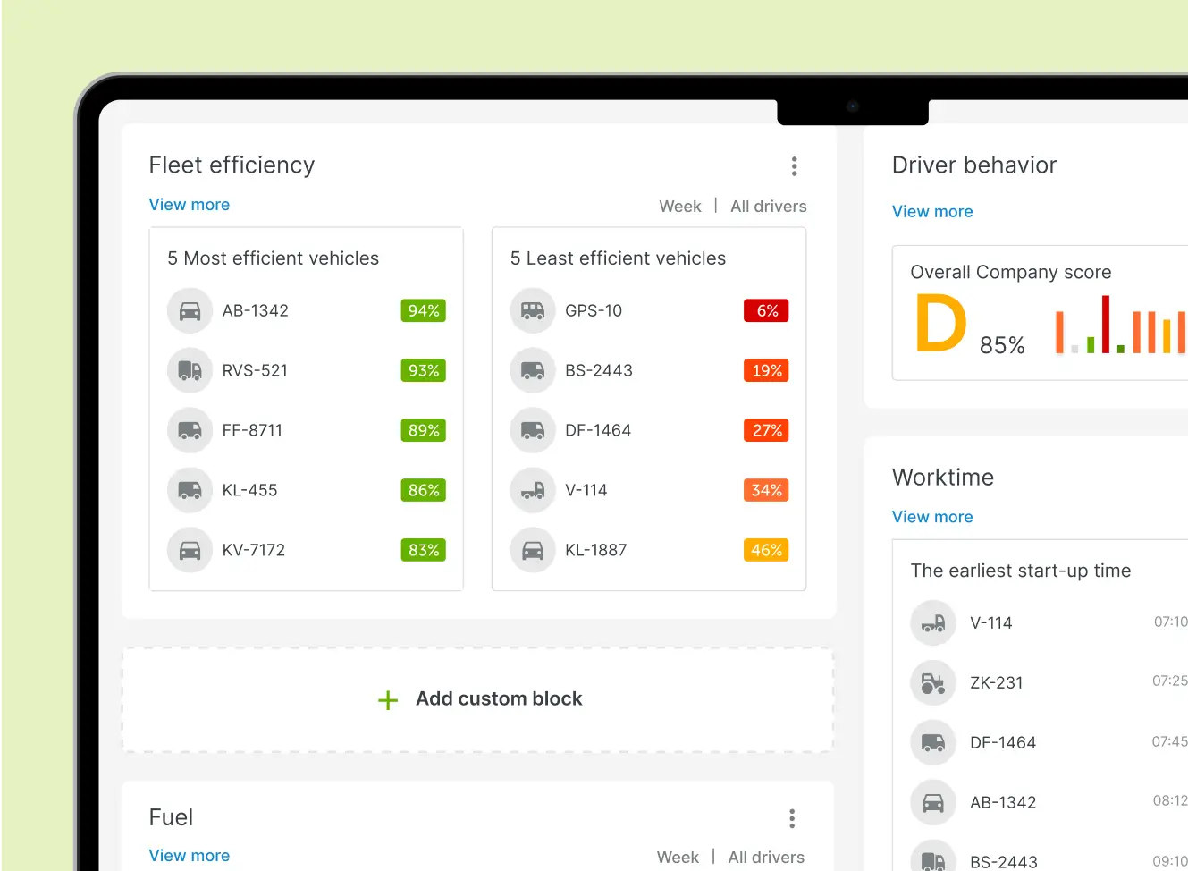Select KL-1887 vehicle name

tap(596, 551)
